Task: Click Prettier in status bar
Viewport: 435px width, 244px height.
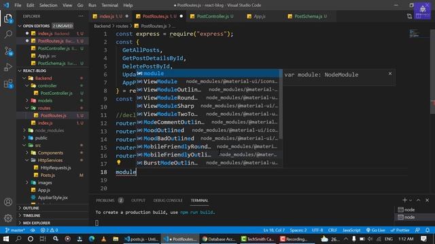Action: (400, 230)
